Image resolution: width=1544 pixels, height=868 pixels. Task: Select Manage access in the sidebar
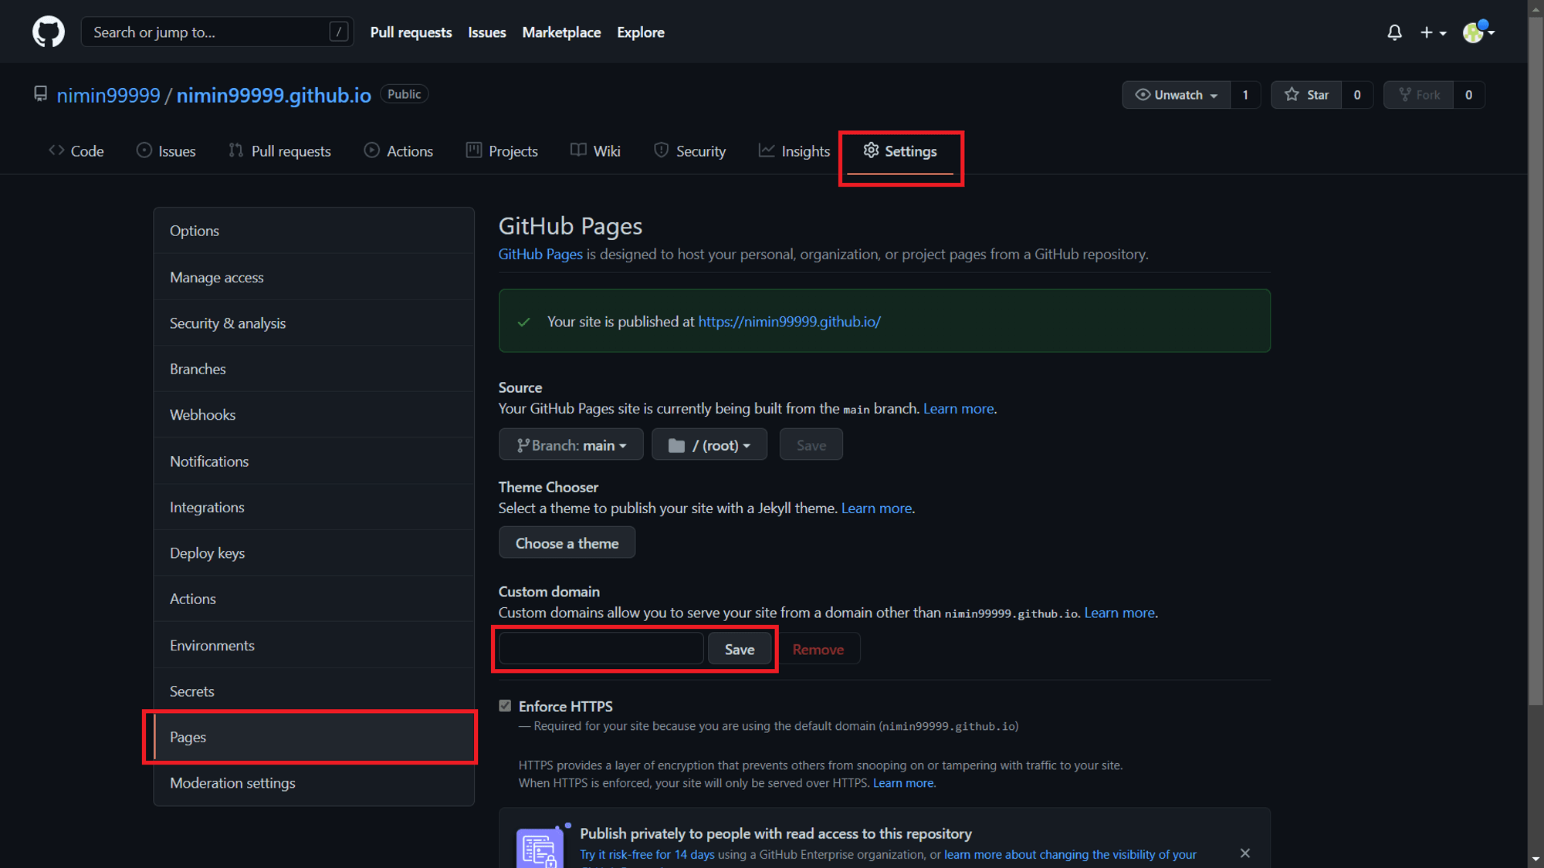[x=313, y=277]
